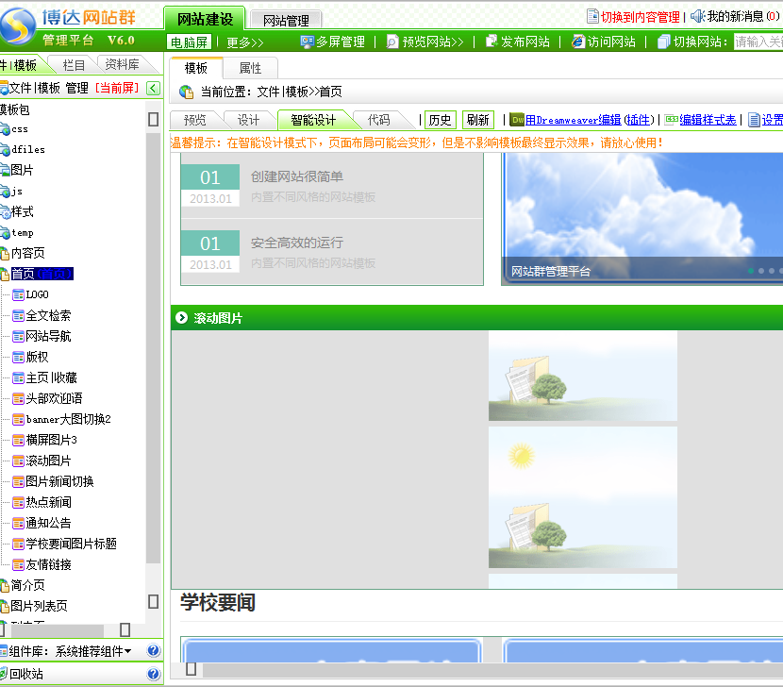Click the help icon beside 组件库
This screenshot has height=687, width=783.
point(154,650)
